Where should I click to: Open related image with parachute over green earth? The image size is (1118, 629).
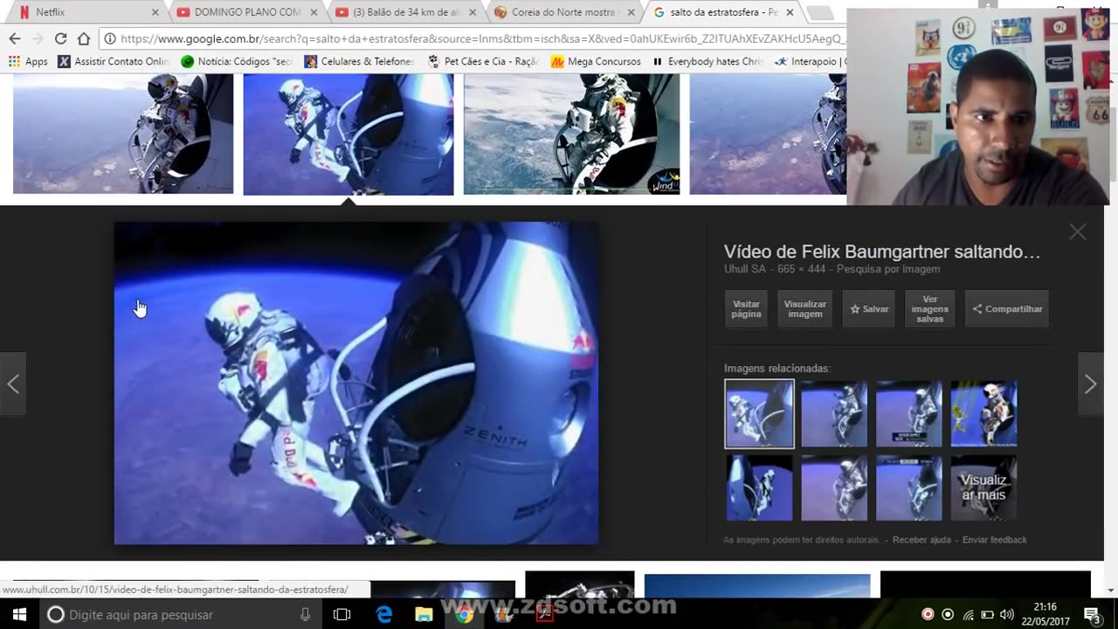(983, 413)
